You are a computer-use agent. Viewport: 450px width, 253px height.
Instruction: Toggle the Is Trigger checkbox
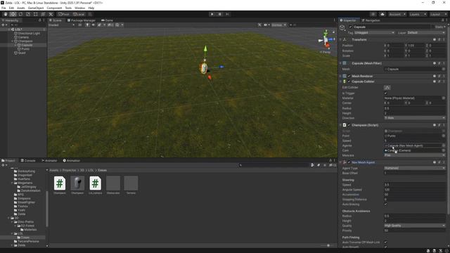[386, 93]
